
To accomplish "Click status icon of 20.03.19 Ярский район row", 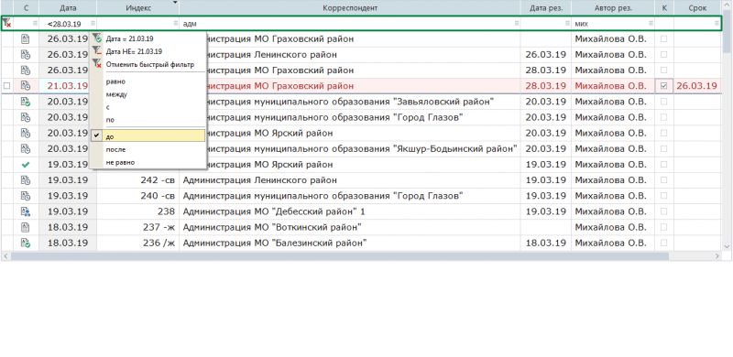I will (x=26, y=133).
